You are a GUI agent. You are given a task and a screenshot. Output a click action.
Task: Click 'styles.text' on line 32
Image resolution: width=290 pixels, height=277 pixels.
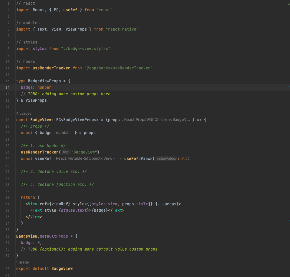74,210
